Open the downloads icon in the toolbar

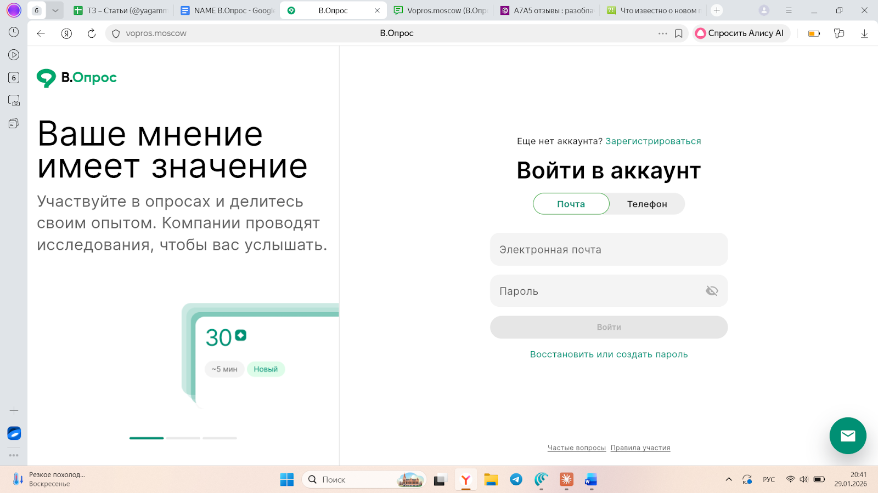coord(865,33)
